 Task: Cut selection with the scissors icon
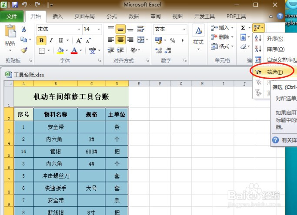pyautogui.click(x=23, y=29)
